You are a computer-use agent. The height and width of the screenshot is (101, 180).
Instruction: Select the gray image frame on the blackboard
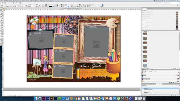(41, 40)
